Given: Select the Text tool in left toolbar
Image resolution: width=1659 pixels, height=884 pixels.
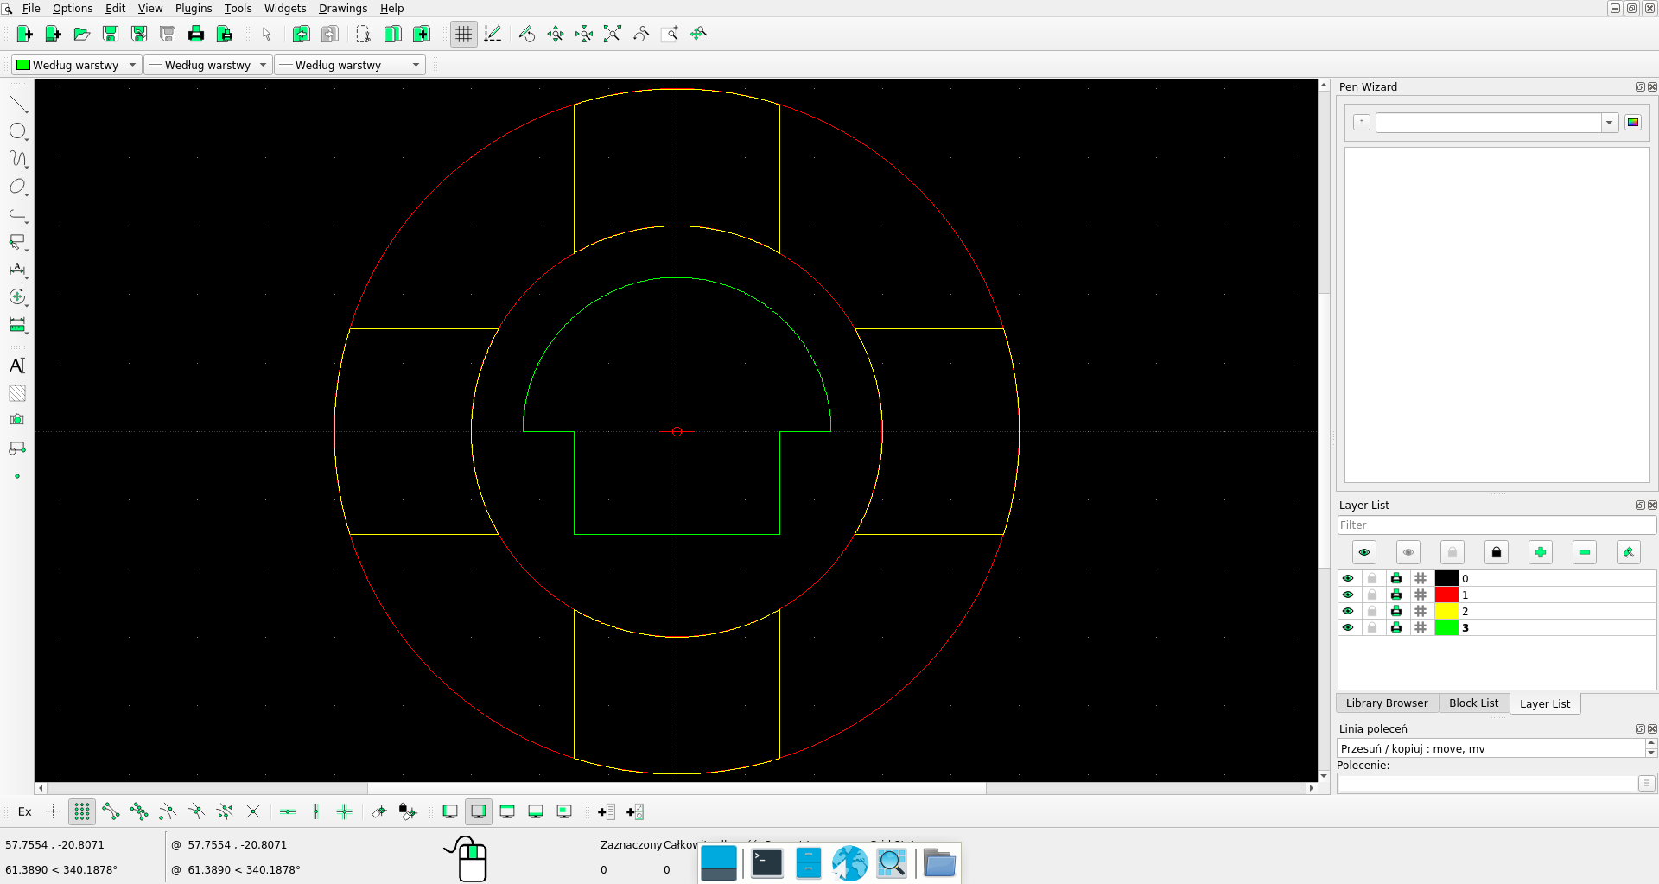Looking at the screenshot, I should (x=17, y=366).
